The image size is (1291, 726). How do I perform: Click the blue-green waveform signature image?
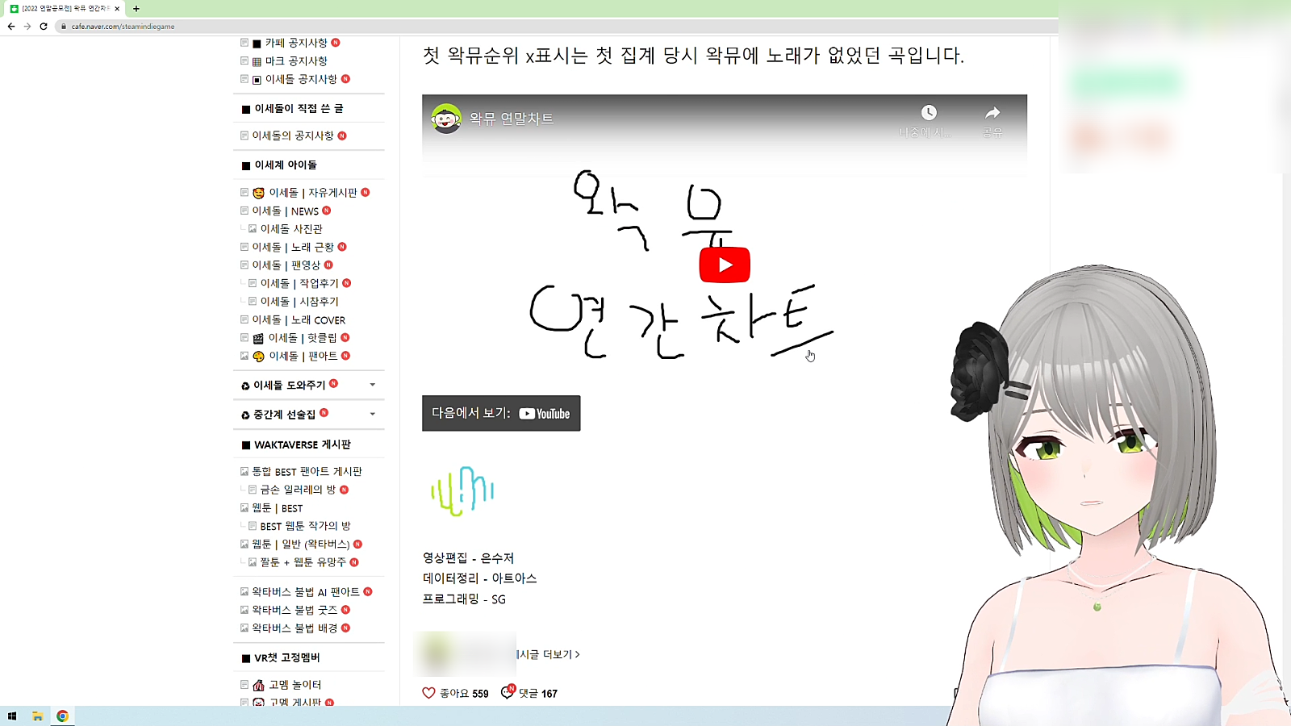point(462,490)
